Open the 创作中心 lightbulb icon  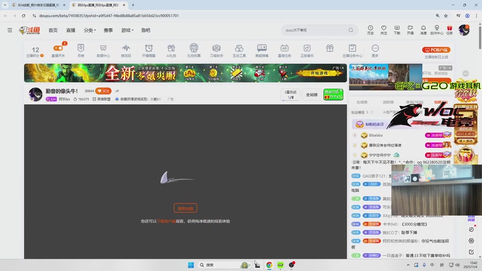point(436,30)
